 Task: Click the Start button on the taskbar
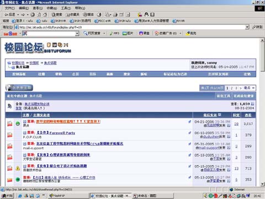(7, 196)
